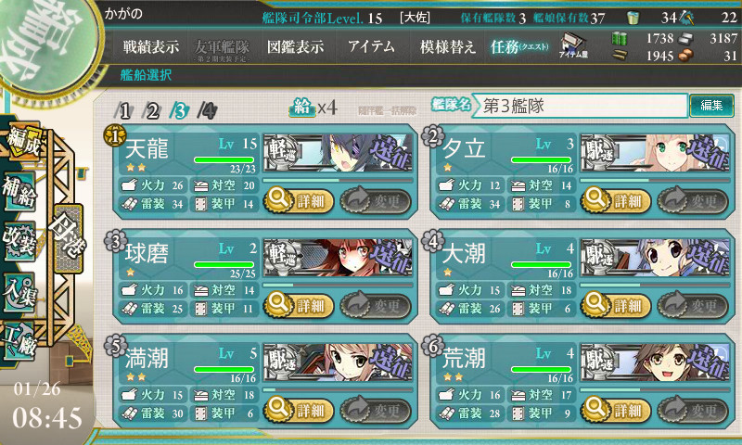Viewport: 742px width, 445px height.
Task: Click 編集 to edit fleet name
Action: (711, 106)
